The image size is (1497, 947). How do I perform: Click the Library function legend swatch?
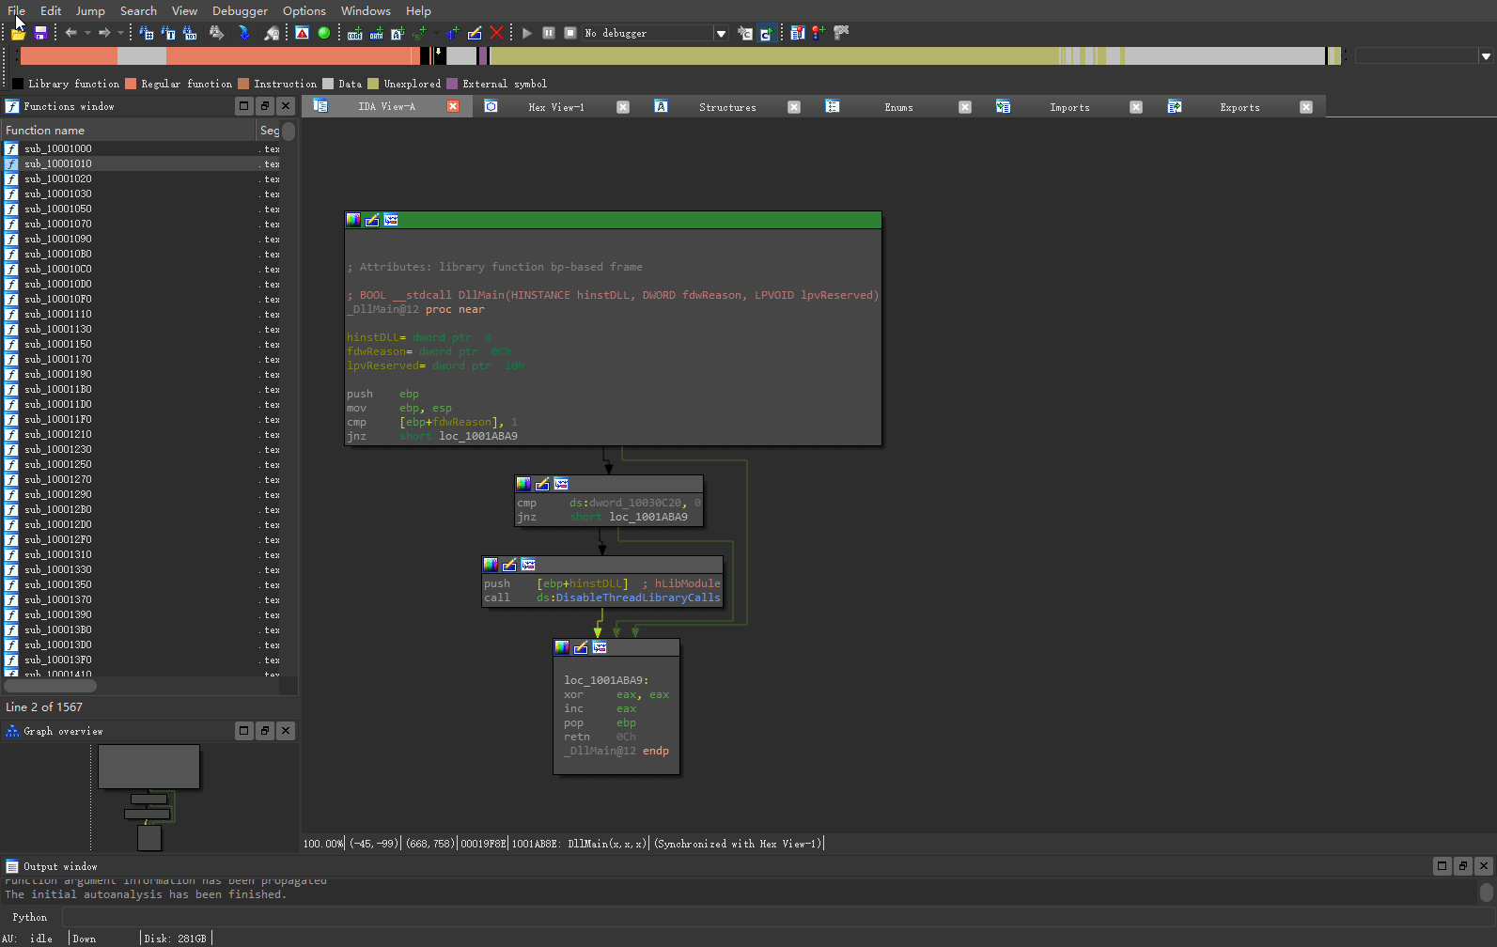pos(18,84)
